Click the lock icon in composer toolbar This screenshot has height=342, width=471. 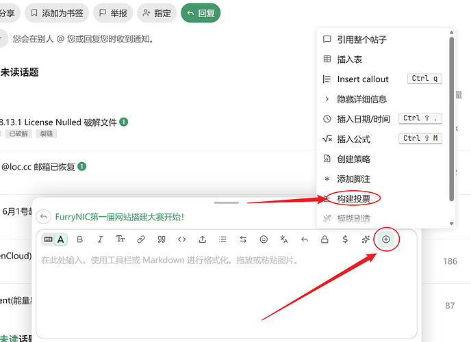pyautogui.click(x=324, y=239)
